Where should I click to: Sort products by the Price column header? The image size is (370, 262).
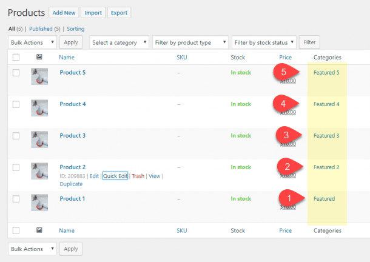[x=285, y=58]
